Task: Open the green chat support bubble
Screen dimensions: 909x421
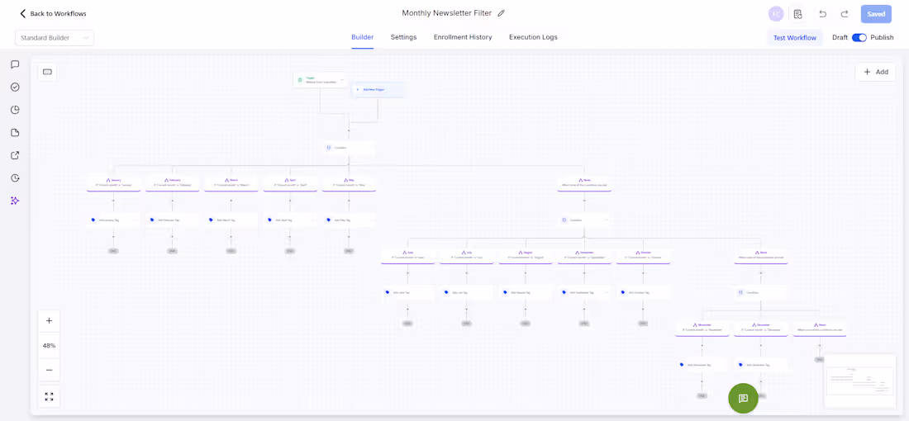Action: click(743, 399)
